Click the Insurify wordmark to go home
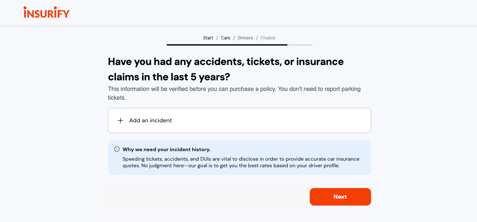Image resolution: width=477 pixels, height=222 pixels. (x=46, y=12)
